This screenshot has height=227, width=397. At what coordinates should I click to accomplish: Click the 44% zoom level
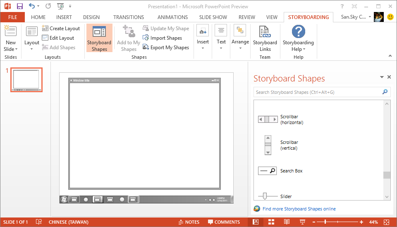373,222
